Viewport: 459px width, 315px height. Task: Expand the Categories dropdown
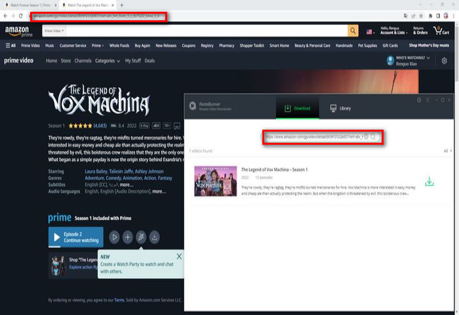[108, 61]
